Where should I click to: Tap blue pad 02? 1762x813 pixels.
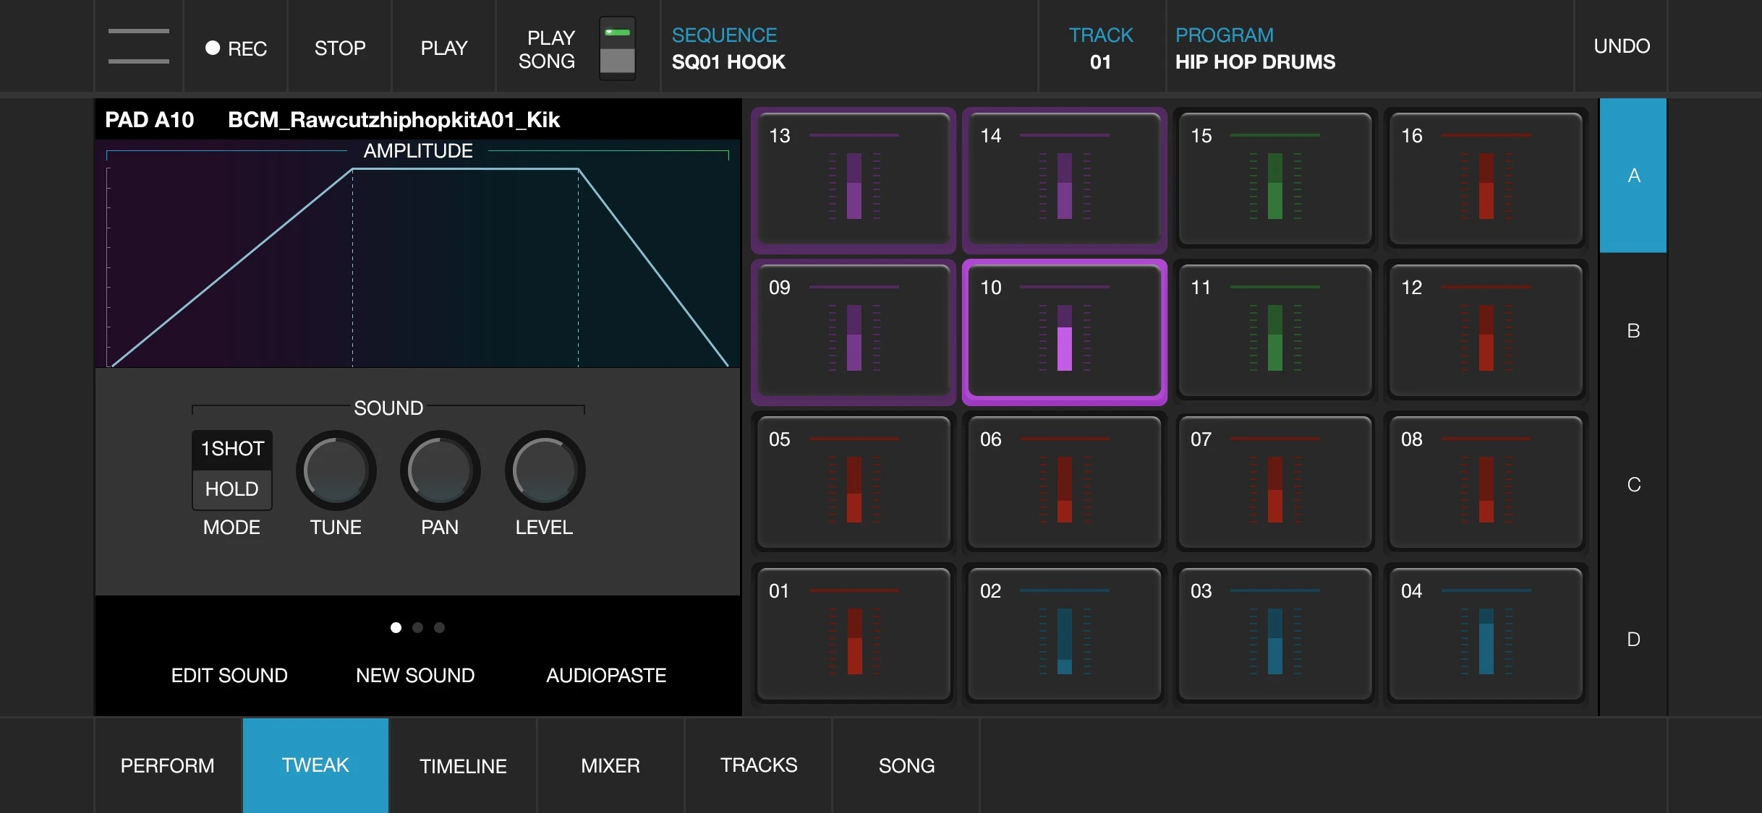pyautogui.click(x=1064, y=635)
